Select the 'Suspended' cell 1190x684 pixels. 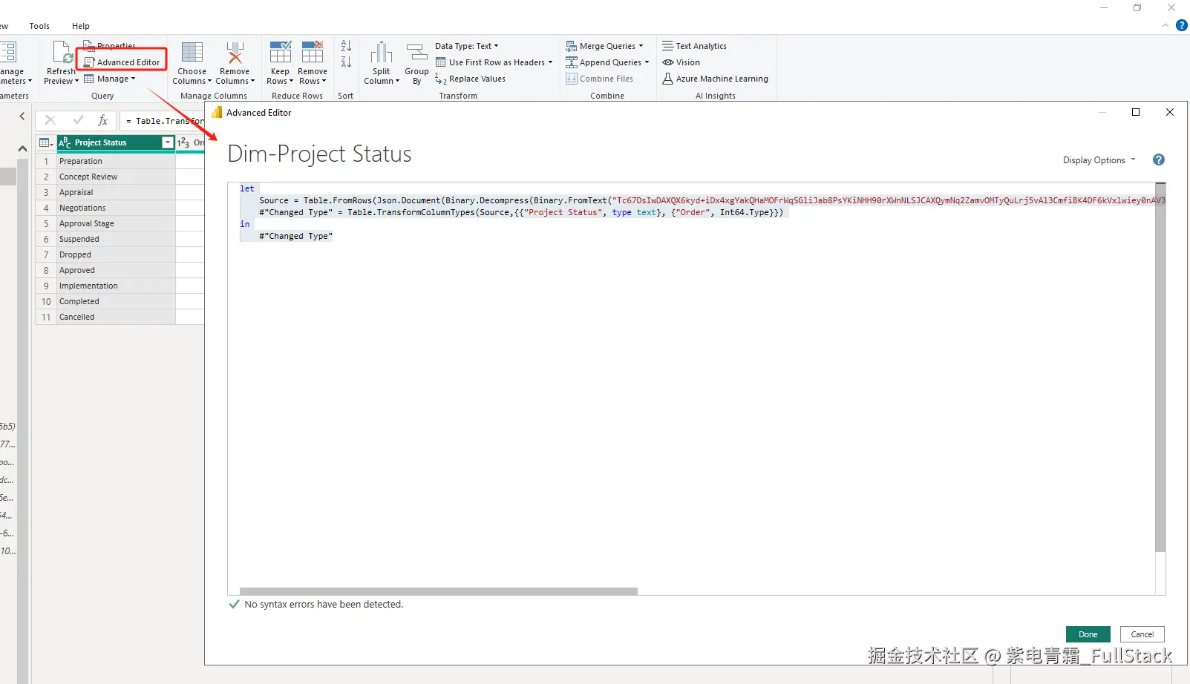pyautogui.click(x=116, y=239)
